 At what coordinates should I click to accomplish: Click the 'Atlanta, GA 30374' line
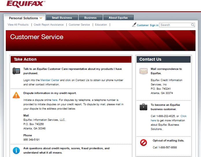162,93
